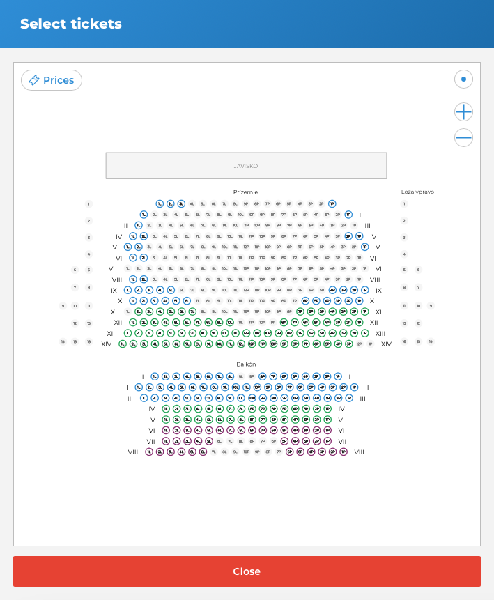This screenshot has width=494, height=600.
Task: Select seat 1P in Balkón row V
Action: pos(327,420)
